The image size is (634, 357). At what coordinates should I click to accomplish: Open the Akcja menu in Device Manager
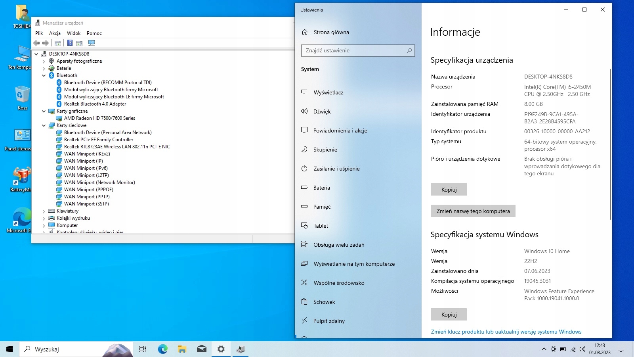click(x=55, y=33)
